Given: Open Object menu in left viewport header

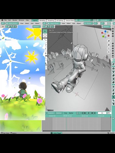Looking at the screenshot, I should 37,23.
